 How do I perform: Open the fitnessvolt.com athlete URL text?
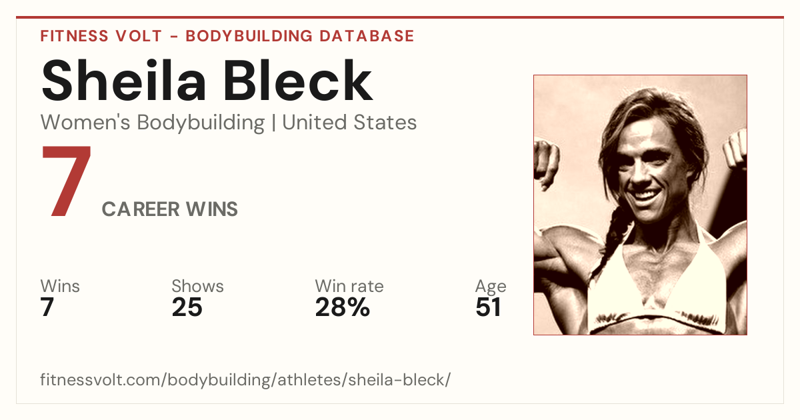(245, 380)
